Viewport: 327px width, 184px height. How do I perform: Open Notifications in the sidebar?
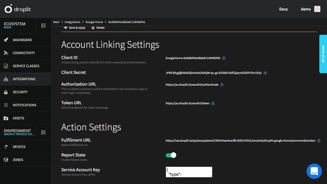pos(26,105)
